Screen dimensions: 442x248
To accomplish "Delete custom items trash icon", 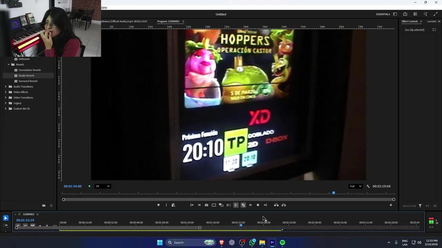I will click(x=51, y=206).
